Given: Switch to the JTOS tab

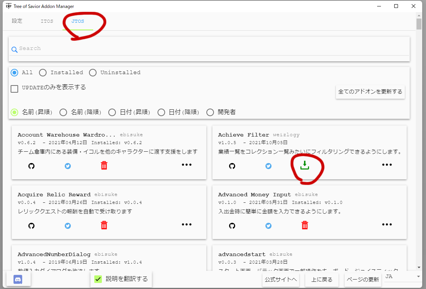Looking at the screenshot, I should pos(78,21).
